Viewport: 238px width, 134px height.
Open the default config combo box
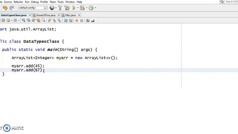coord(33,8)
